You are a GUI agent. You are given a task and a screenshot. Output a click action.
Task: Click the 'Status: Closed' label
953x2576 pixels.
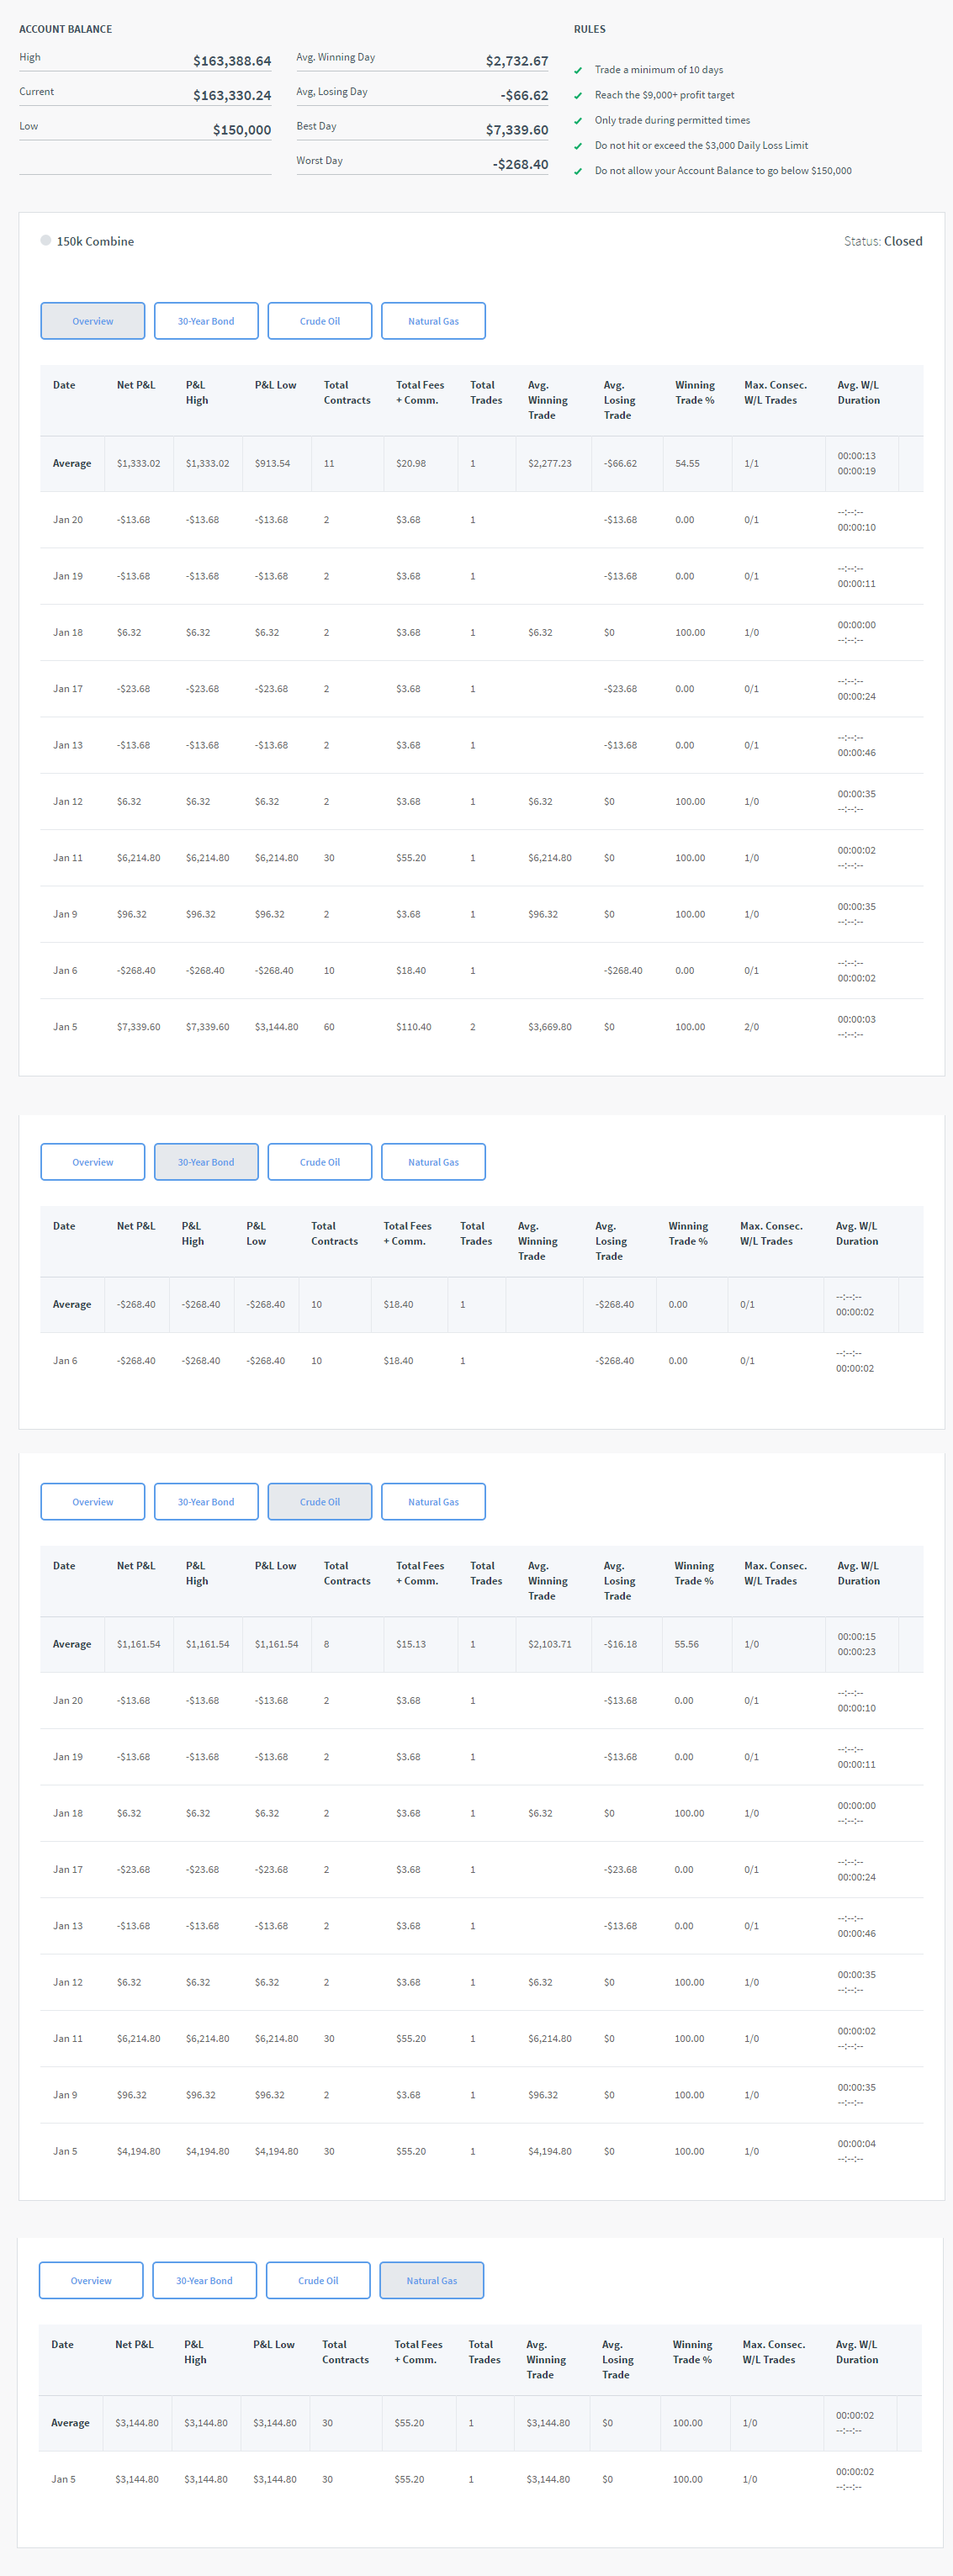click(x=882, y=241)
